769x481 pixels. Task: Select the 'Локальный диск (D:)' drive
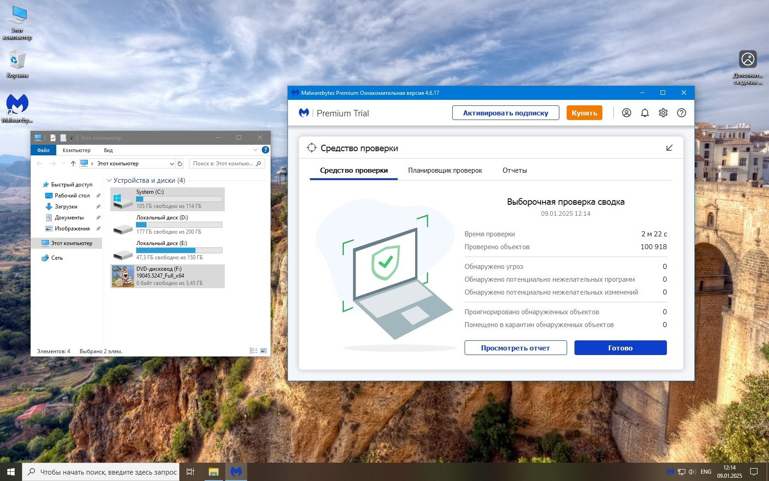click(168, 225)
